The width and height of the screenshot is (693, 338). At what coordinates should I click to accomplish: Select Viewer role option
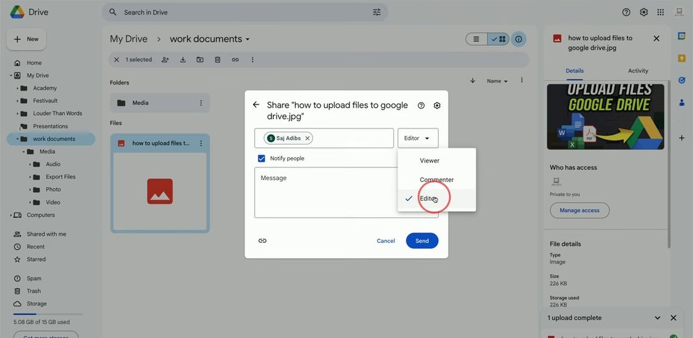437,161
